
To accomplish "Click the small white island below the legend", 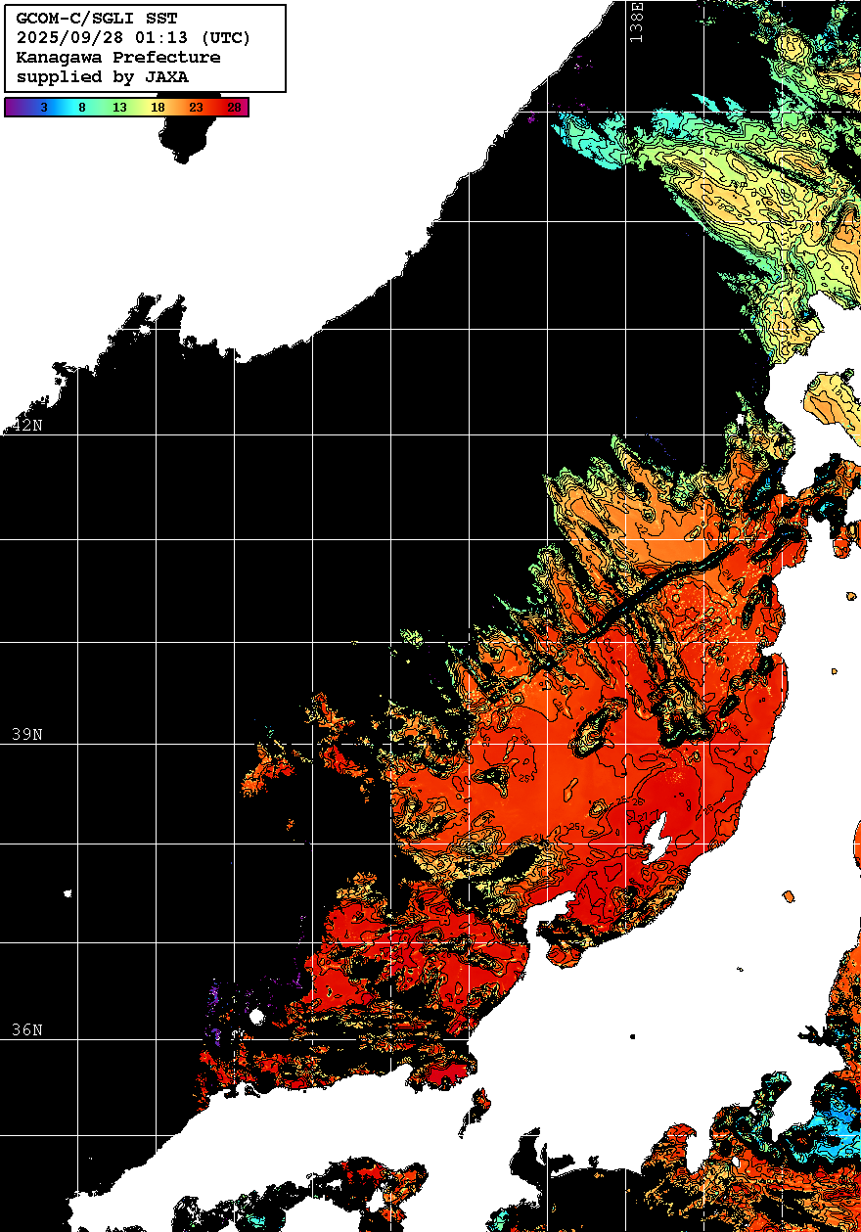I will (184, 139).
